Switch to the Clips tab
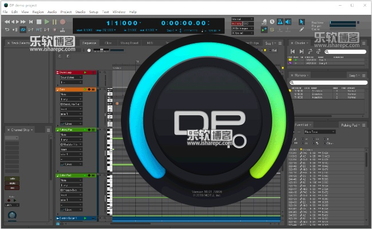372x229 pixels. (108, 42)
